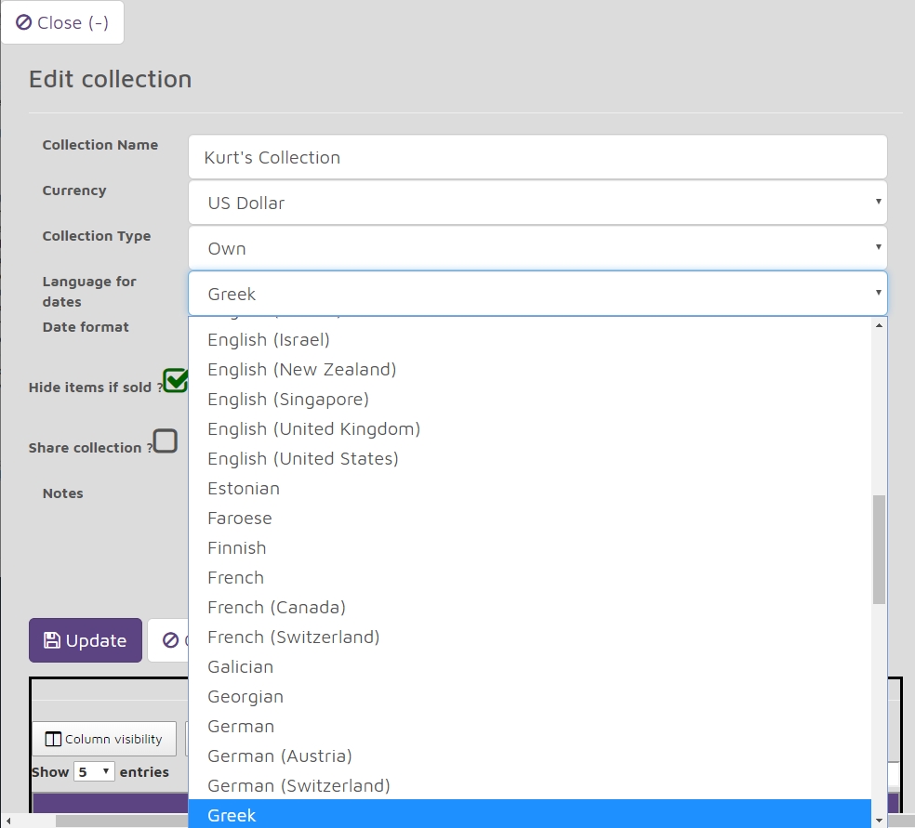Open the Currency dropdown showing US Dollar

[537, 203]
